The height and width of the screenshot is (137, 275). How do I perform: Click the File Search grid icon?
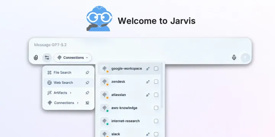49,73
